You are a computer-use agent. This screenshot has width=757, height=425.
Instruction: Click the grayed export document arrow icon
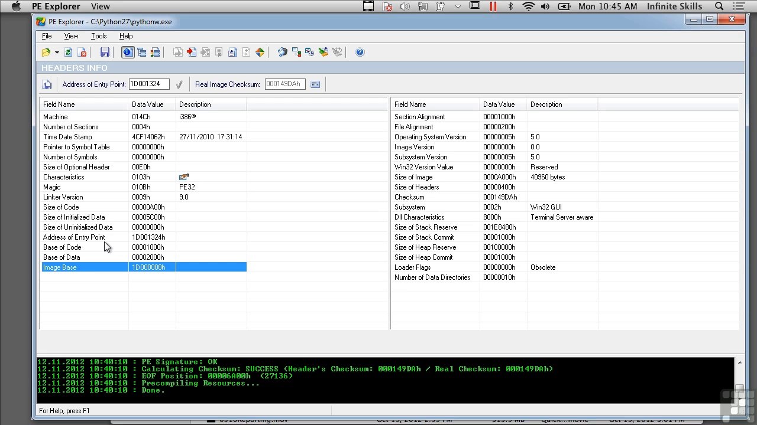click(178, 53)
